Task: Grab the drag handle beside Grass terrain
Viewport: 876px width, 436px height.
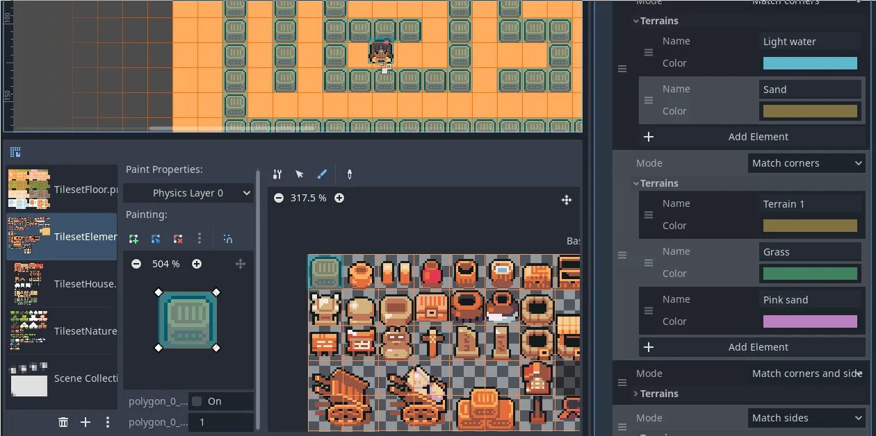Action: pos(649,263)
